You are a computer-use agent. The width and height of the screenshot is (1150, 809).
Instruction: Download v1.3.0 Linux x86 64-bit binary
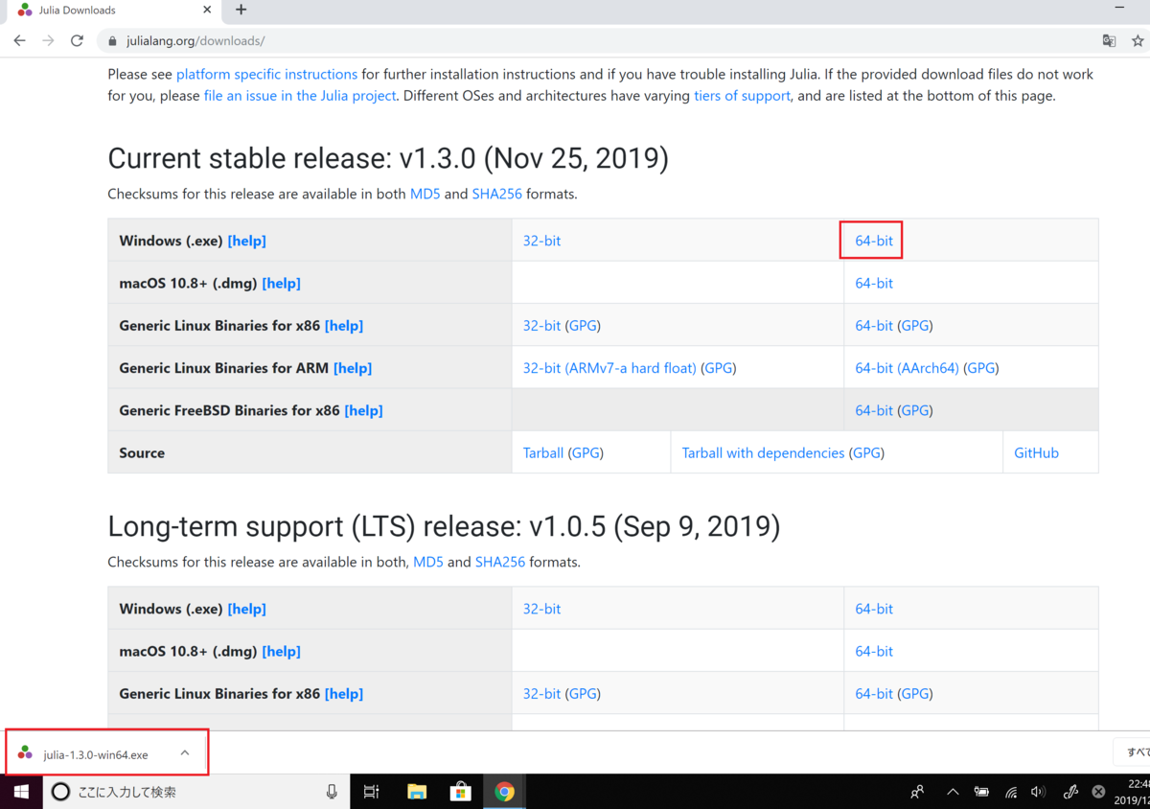[874, 325]
